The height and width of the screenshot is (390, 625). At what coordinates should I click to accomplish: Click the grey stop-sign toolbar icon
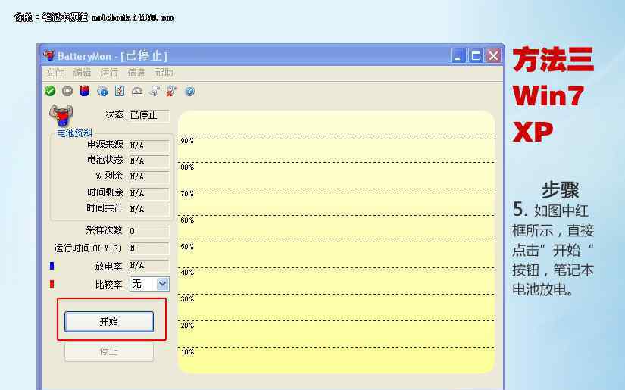coord(67,91)
